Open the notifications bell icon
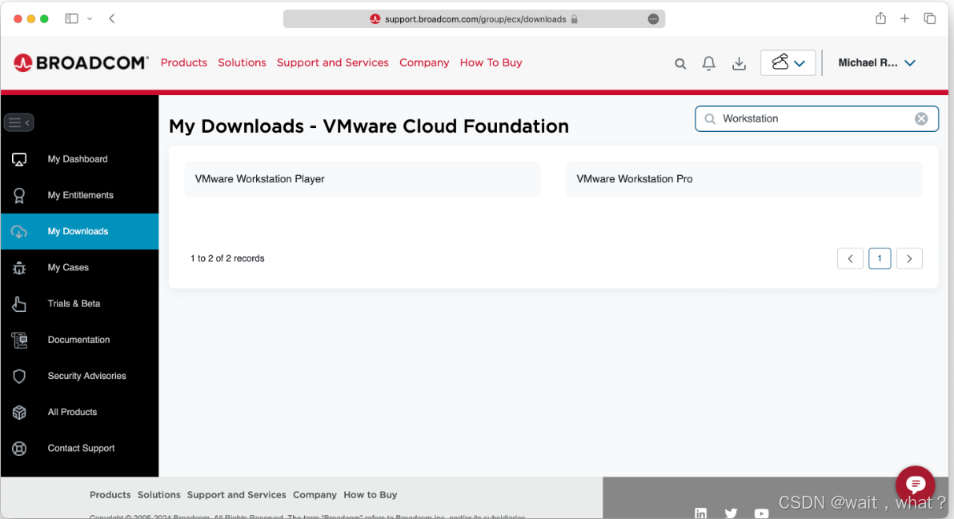Viewport: 954px width, 519px height. [709, 63]
